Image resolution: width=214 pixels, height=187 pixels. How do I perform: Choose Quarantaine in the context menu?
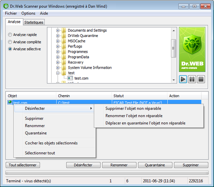[x=36, y=133]
